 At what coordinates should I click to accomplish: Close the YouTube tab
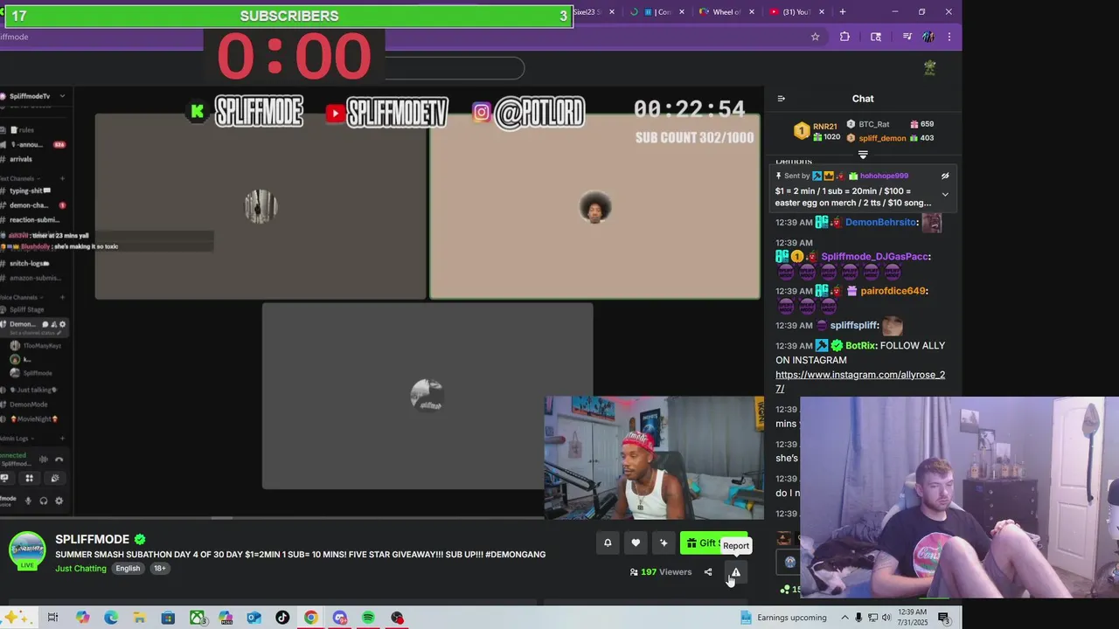[x=821, y=12]
